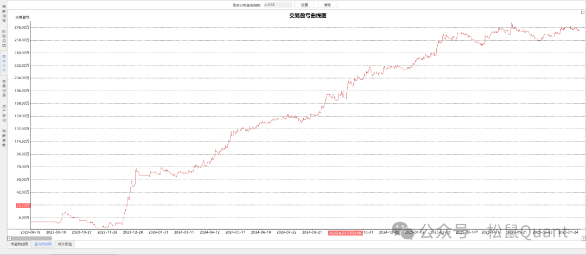This screenshot has height=255, width=586.
Task: Click the 交易盈亏 y-axis label
Action: click(x=22, y=18)
